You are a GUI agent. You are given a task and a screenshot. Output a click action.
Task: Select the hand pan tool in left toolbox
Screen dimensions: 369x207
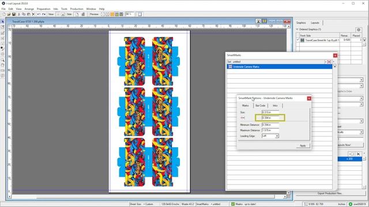pyautogui.click(x=2, y=65)
